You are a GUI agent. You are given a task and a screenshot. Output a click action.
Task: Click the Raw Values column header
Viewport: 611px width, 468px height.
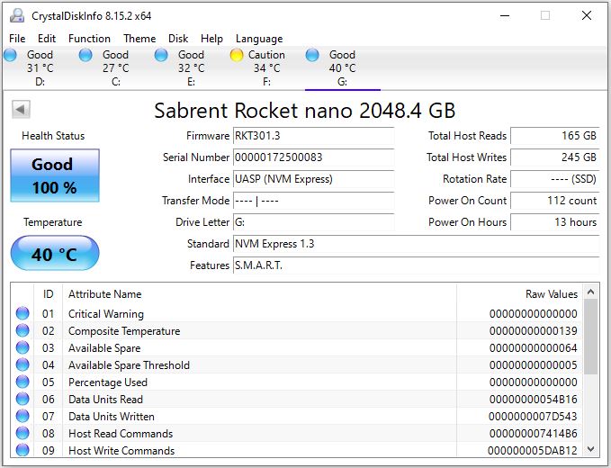551,294
